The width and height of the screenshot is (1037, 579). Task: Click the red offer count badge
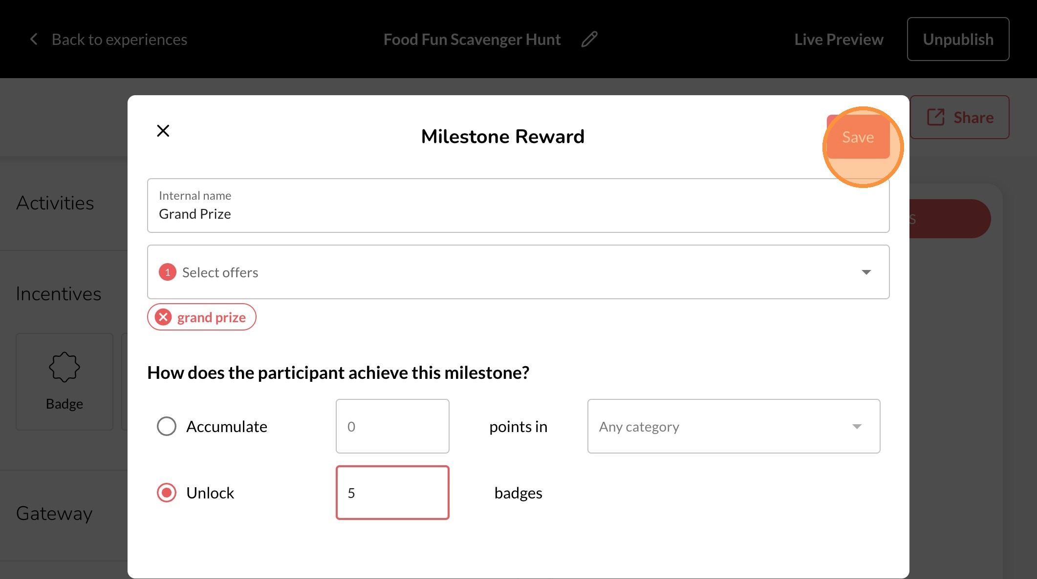tap(168, 272)
